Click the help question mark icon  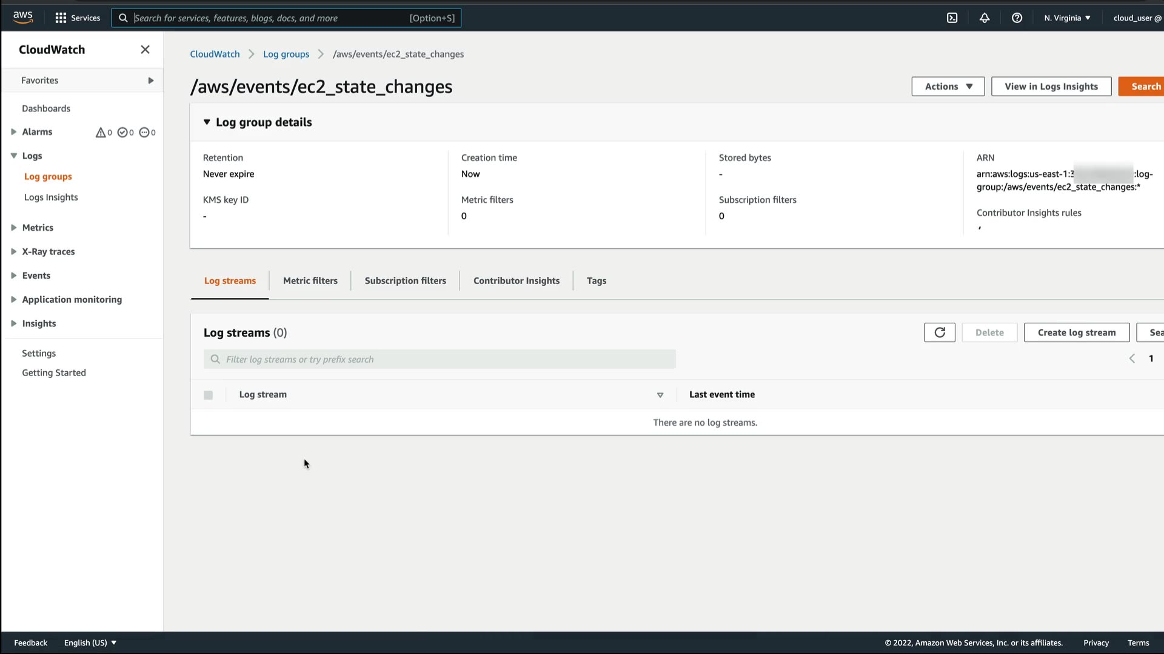[1017, 18]
